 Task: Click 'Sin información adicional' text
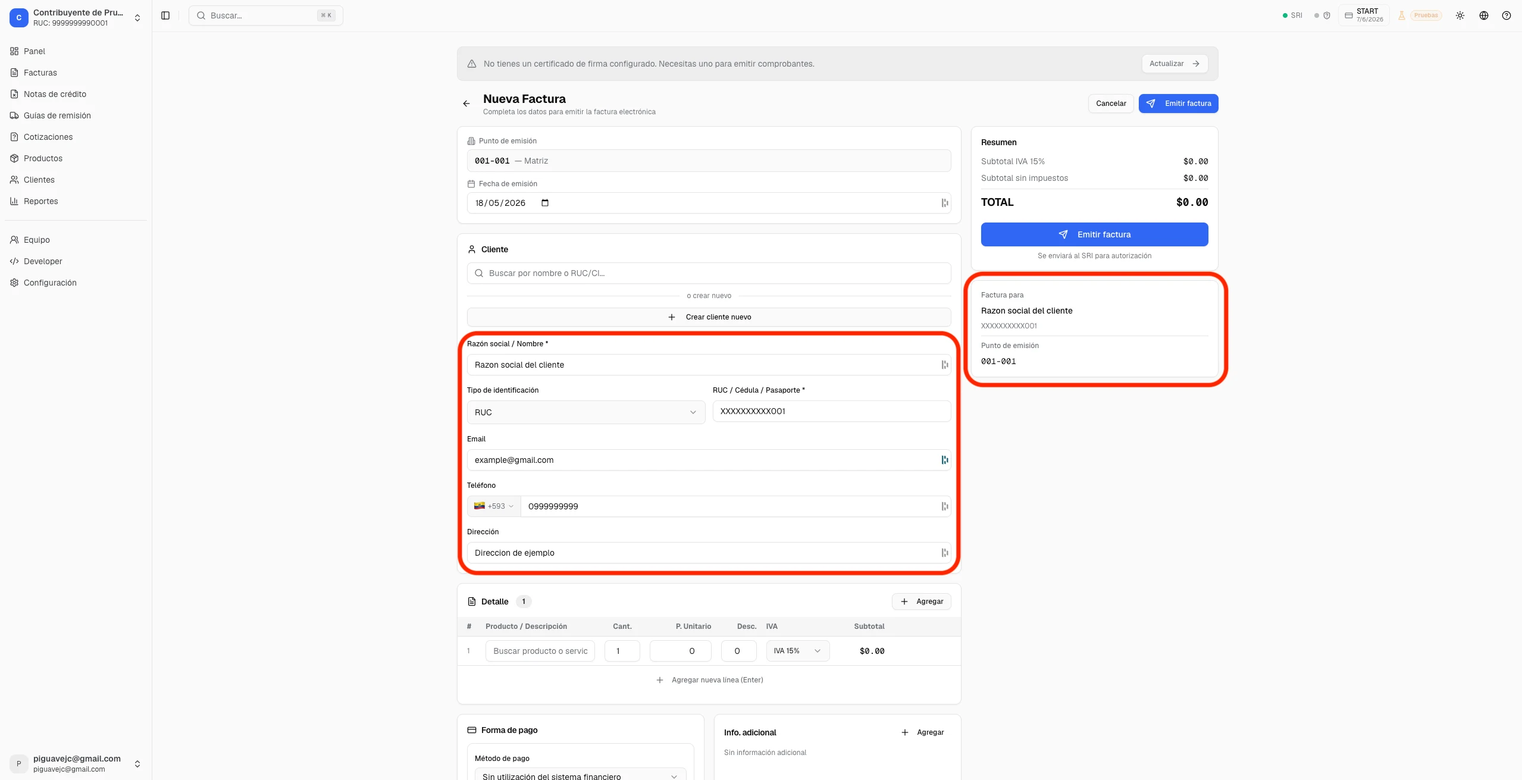(765, 753)
